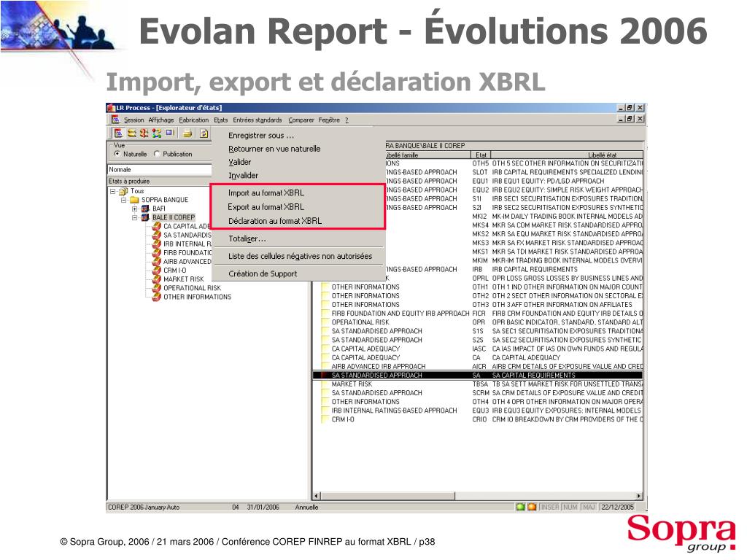Collapse the SOPRA BANQUE tree node
The height and width of the screenshot is (560, 747).
(124, 200)
